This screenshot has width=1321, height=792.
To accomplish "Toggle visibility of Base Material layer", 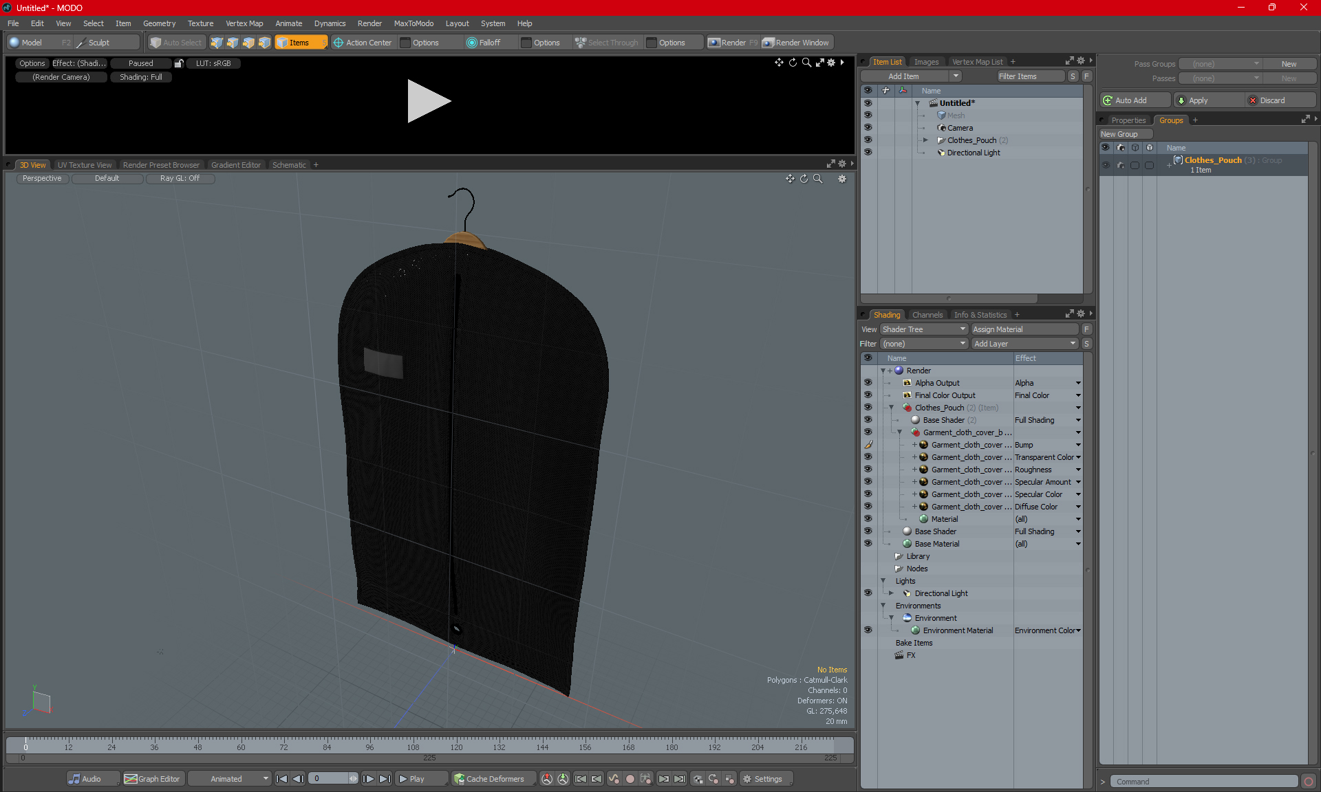I will [x=868, y=544].
